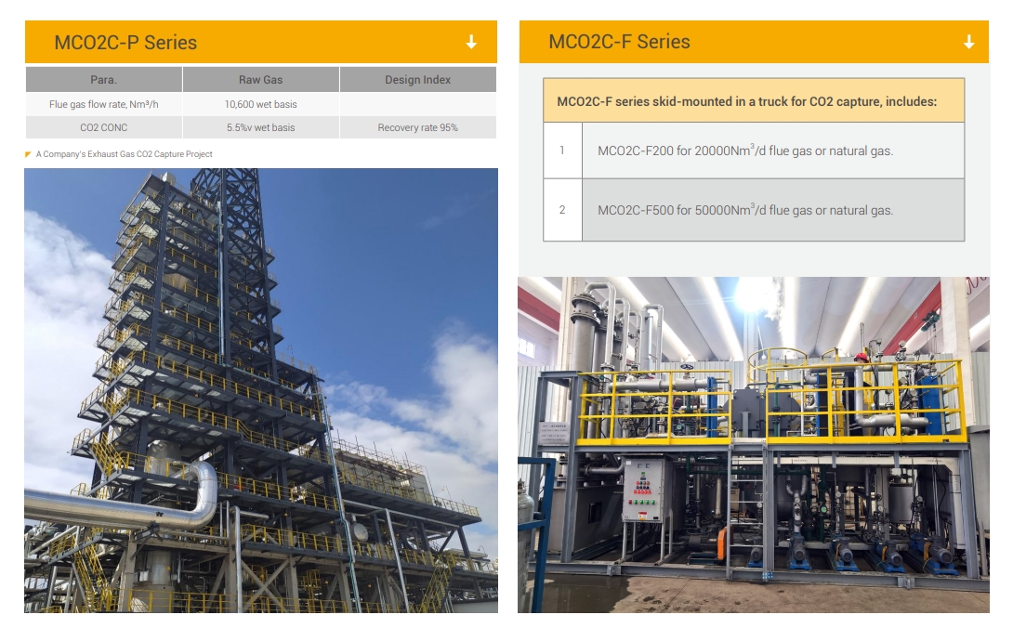Click the 'MCO2C-F series skid-mounted' heading row
The image size is (1013, 628).
(753, 101)
